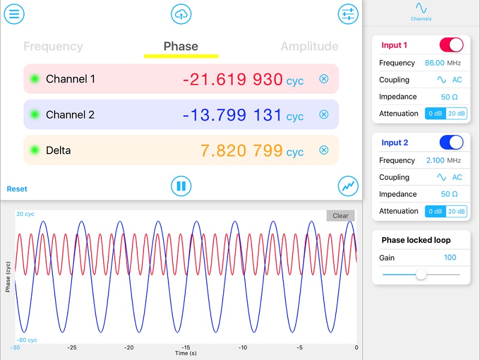This screenshot has height=360, width=480.
Task: Turn off the Input 2 switch
Action: click(451, 142)
